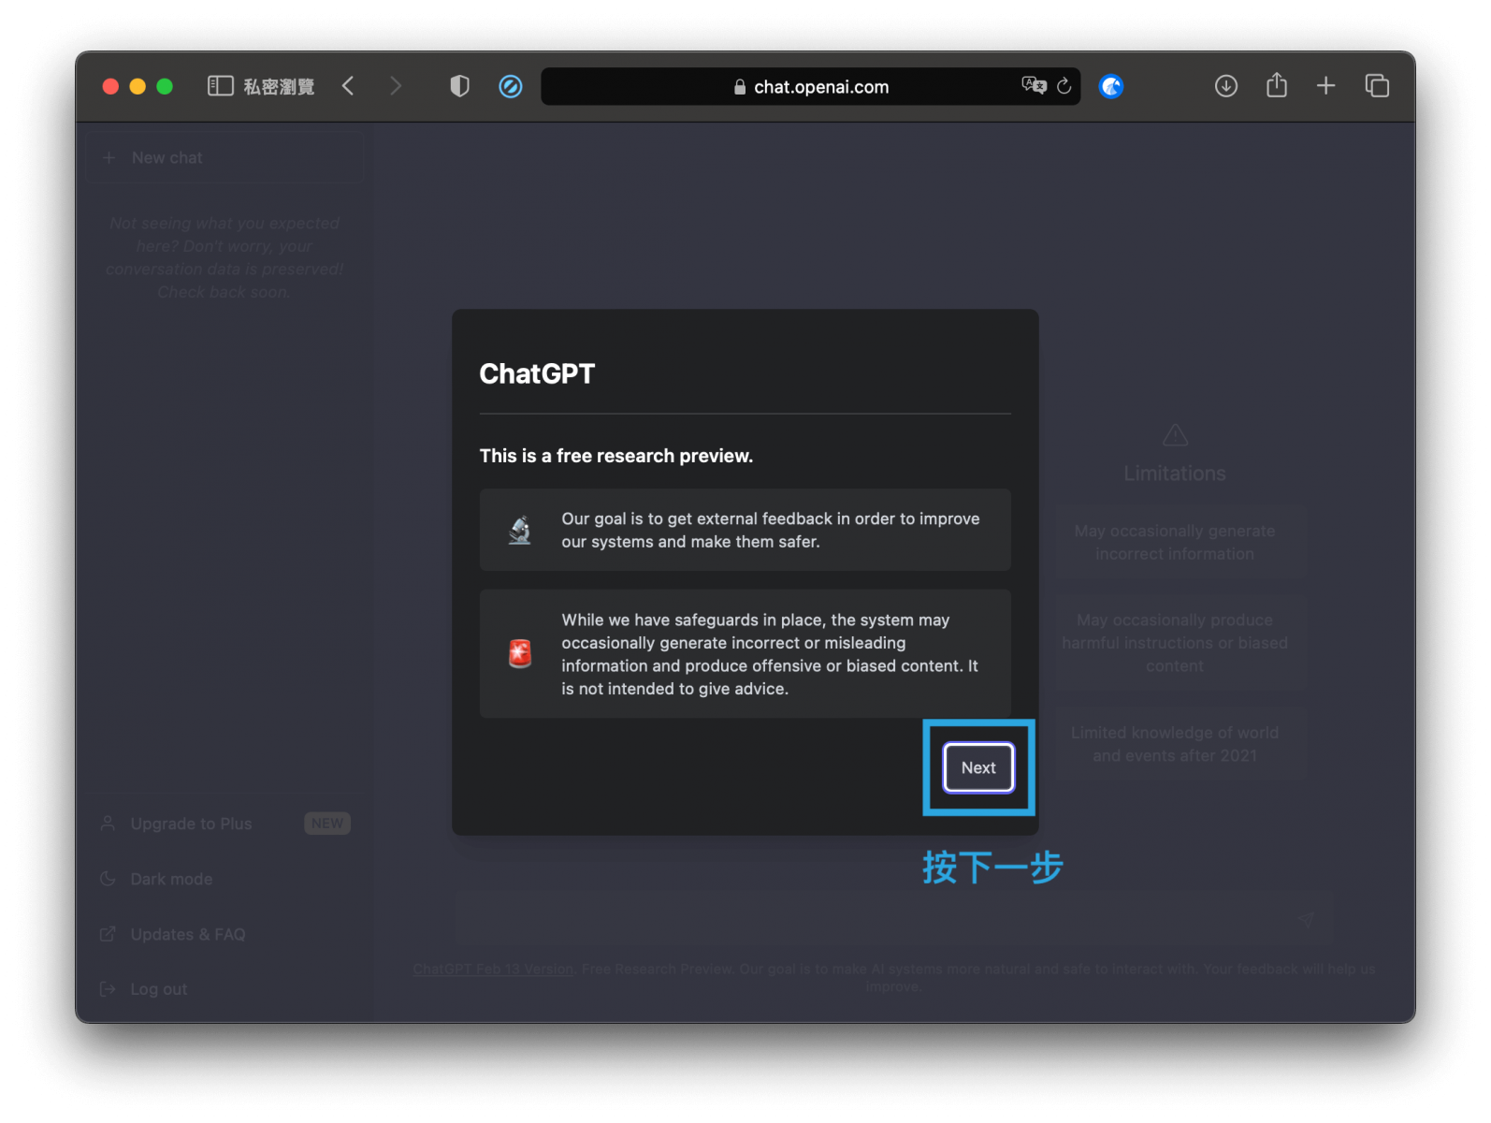The height and width of the screenshot is (1123, 1491).
Task: Click the Next button in the ChatGPT dialog
Action: [978, 767]
